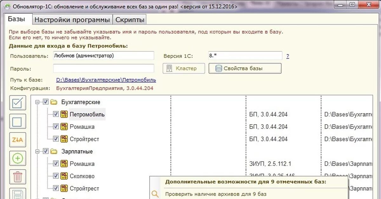Click the text БухгалтерияПредприятия, 3.0.44.204

(105, 88)
